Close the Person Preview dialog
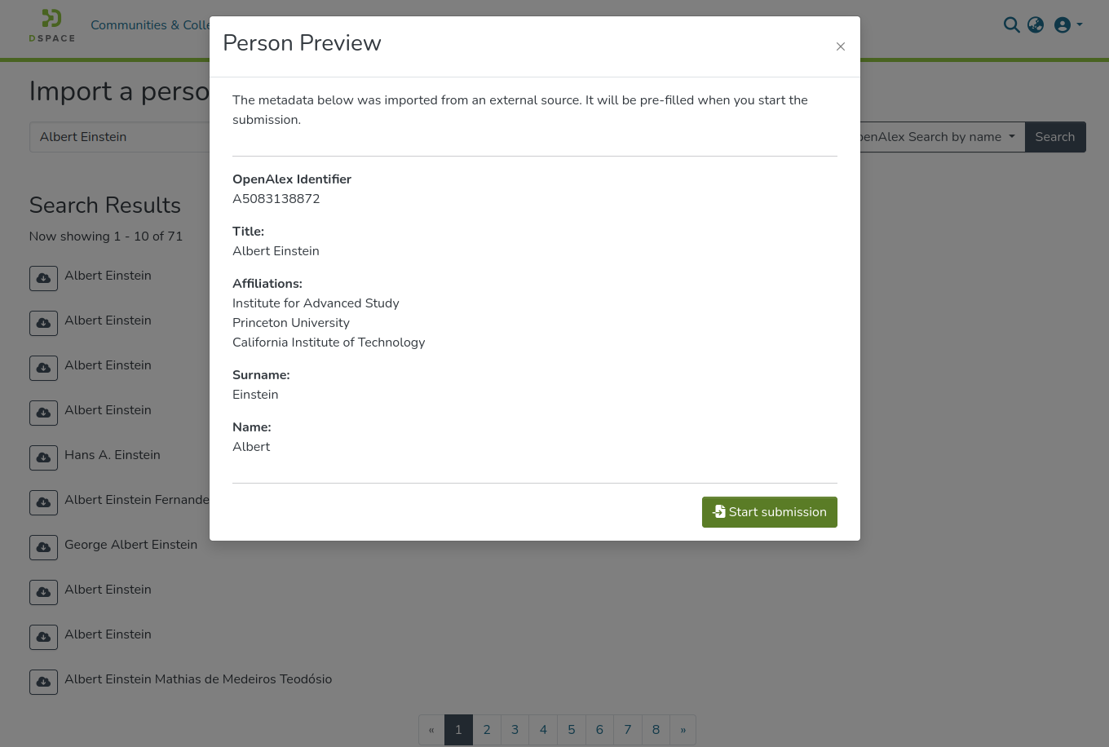Screen dimensions: 1109x747 click(x=840, y=46)
